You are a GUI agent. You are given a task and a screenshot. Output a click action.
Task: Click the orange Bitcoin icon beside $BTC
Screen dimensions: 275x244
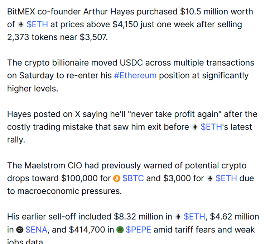click(x=117, y=178)
